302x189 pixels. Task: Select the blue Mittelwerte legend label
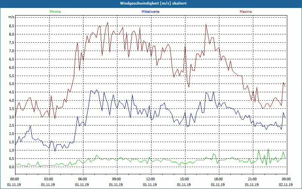click(x=150, y=12)
